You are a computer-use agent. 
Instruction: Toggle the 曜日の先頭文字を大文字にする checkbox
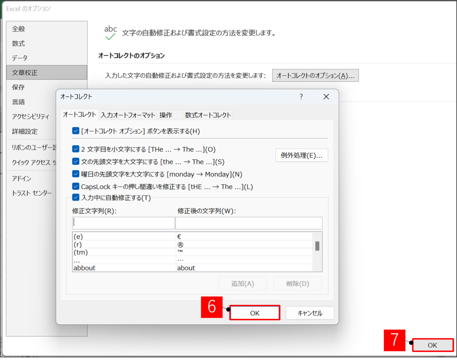tap(76, 174)
